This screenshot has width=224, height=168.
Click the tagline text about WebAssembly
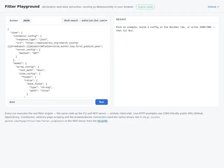[88, 7]
